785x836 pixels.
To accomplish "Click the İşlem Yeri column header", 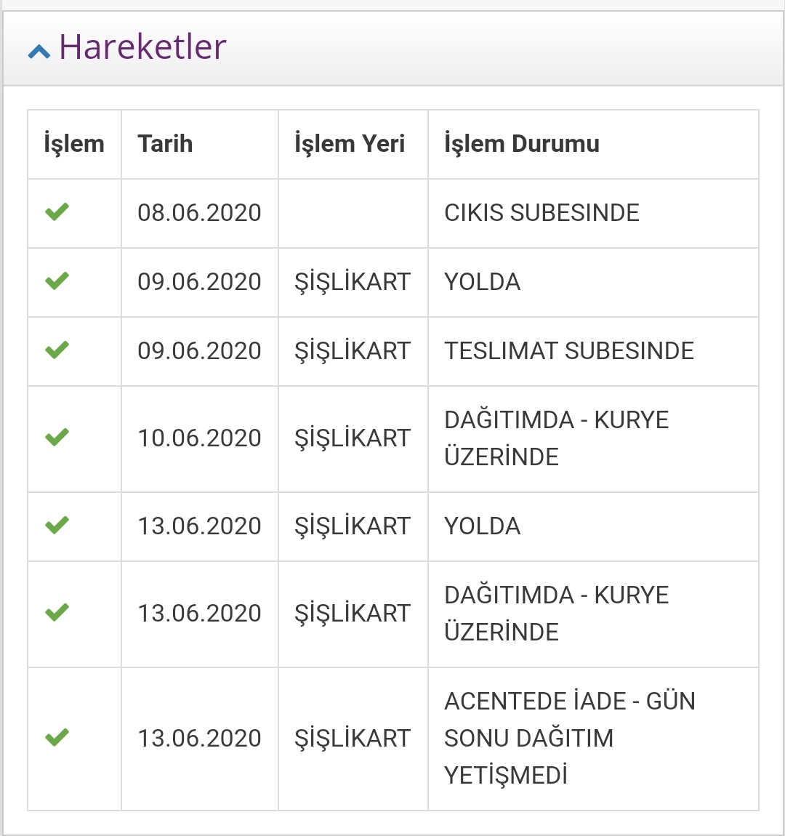I will [350, 144].
